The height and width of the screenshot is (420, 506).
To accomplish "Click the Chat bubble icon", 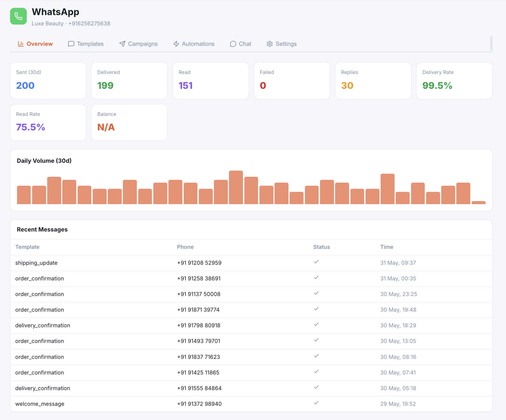I will 233,44.
